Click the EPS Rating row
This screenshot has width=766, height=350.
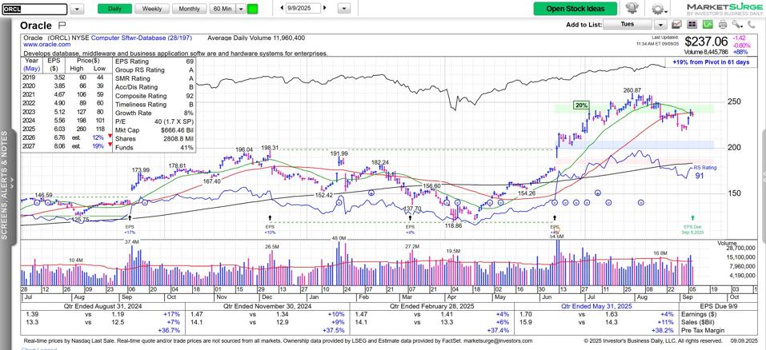(x=154, y=62)
